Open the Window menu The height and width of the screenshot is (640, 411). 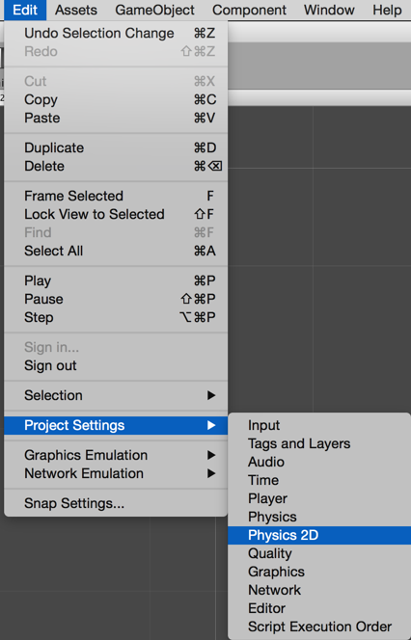(329, 10)
